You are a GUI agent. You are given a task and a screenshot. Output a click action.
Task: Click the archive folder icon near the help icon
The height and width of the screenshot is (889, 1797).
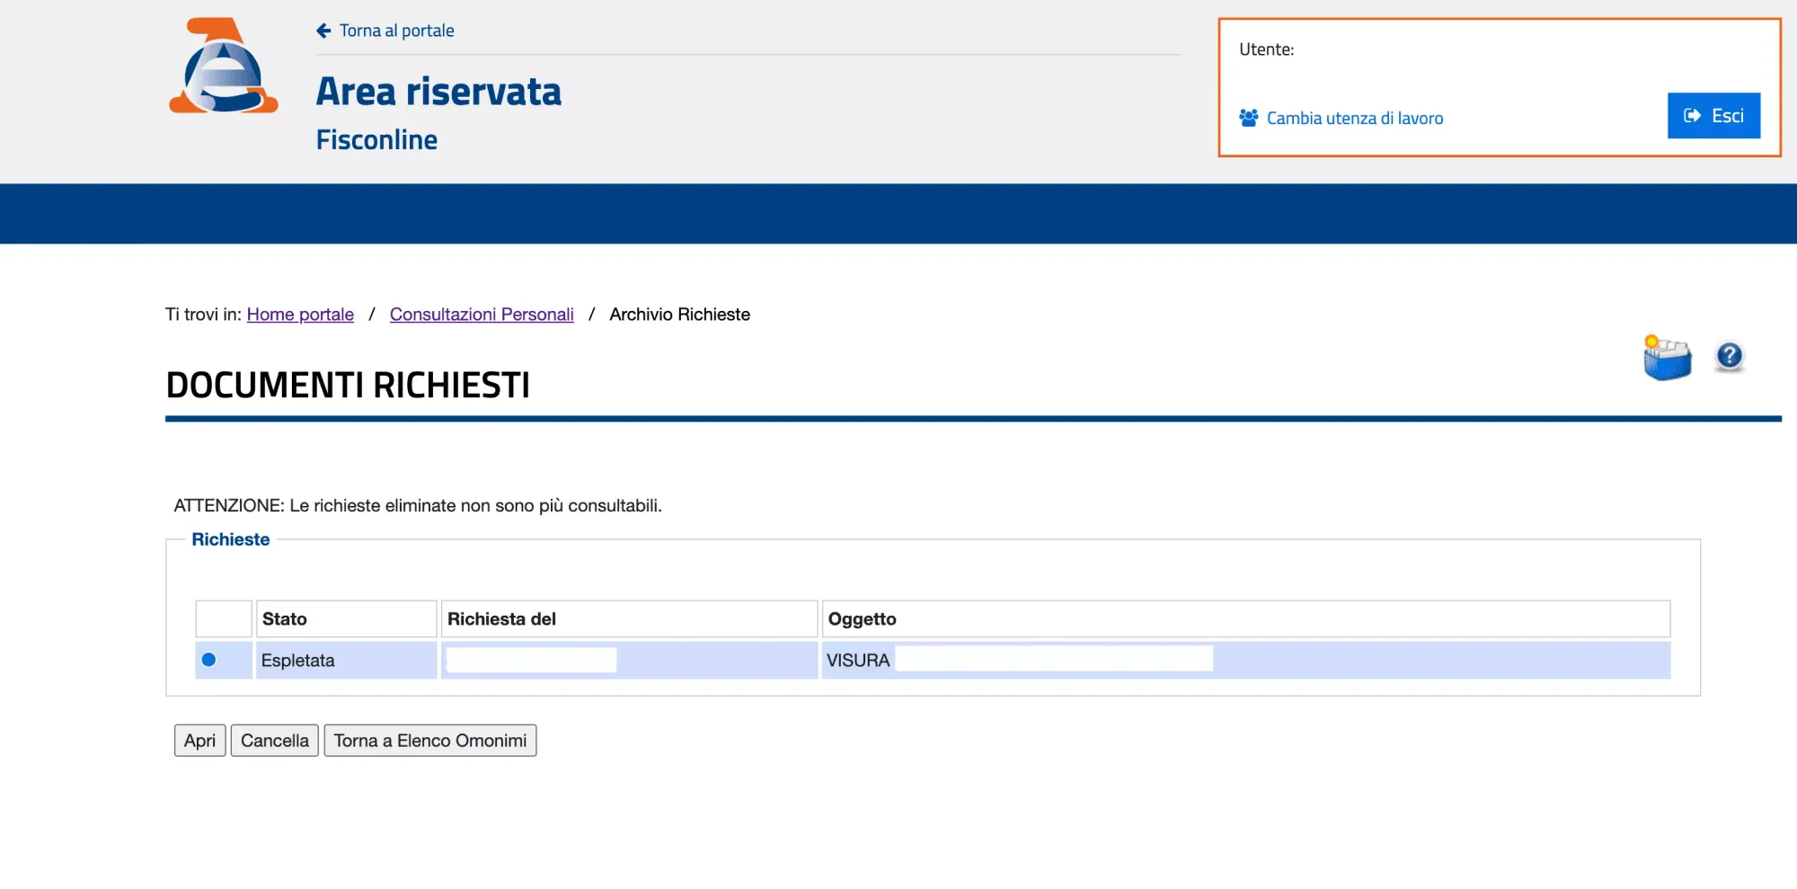1668,356
